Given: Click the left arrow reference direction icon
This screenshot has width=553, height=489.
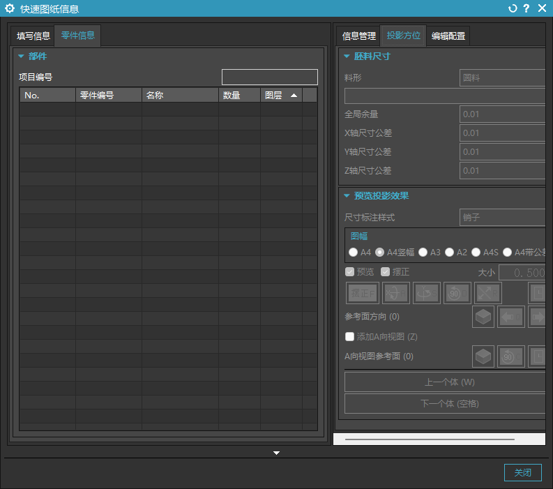Looking at the screenshot, I should pos(510,317).
